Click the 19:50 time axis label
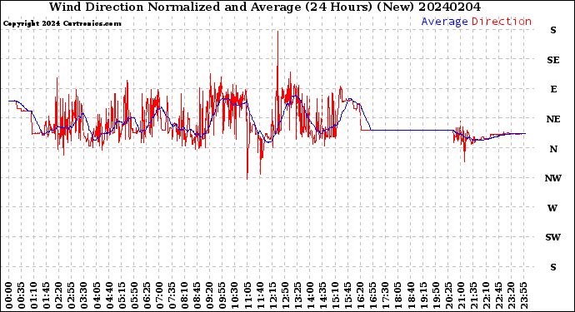 [434, 295]
